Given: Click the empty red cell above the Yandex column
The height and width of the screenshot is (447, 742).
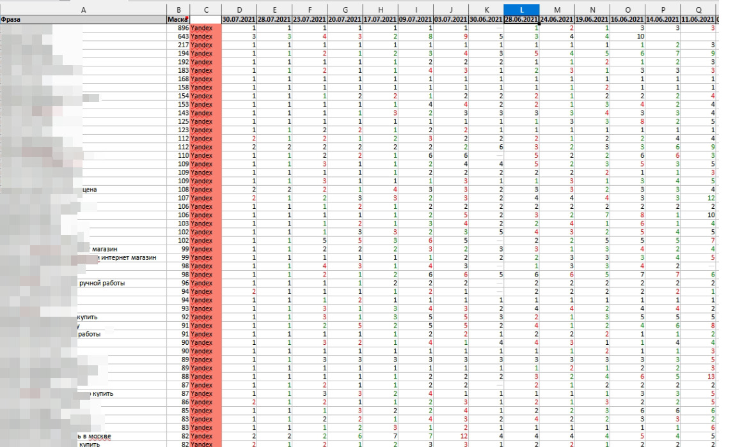Looking at the screenshot, I should 205,20.
